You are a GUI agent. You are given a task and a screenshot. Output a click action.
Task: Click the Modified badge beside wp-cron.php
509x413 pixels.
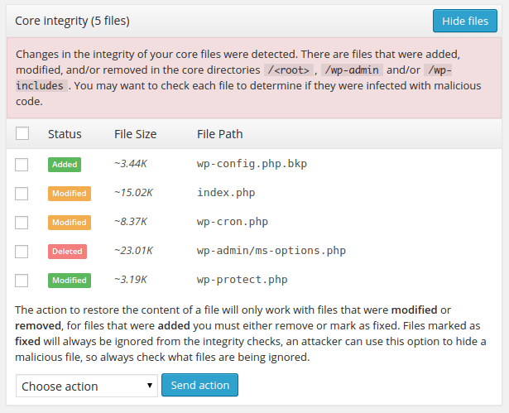70,223
